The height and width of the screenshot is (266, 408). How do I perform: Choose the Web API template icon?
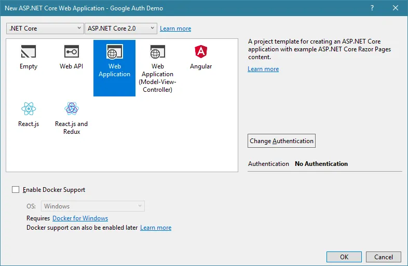point(71,51)
